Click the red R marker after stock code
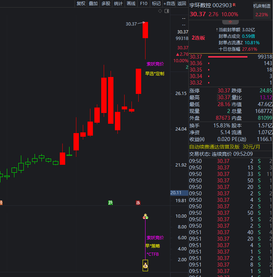This screenshot has height=277, width=273. [234, 5]
